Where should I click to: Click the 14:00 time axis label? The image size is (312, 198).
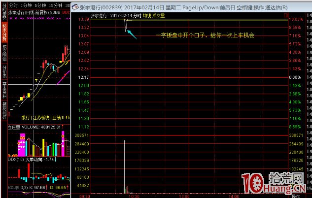click(x=234, y=197)
